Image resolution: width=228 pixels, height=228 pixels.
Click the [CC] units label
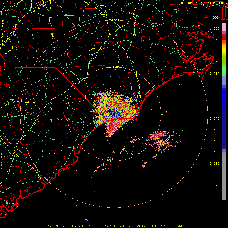pyautogui.click(x=216, y=17)
